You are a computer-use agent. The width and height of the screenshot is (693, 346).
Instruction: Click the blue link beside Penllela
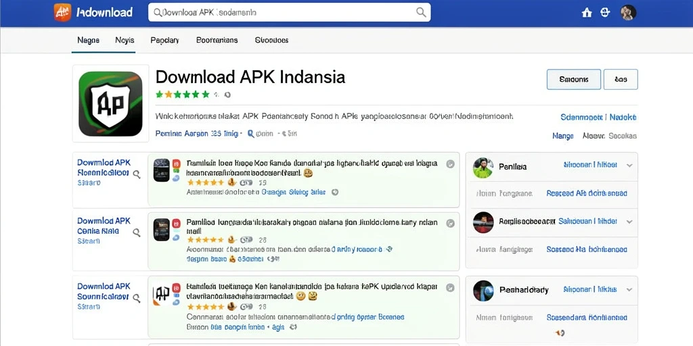590,165
